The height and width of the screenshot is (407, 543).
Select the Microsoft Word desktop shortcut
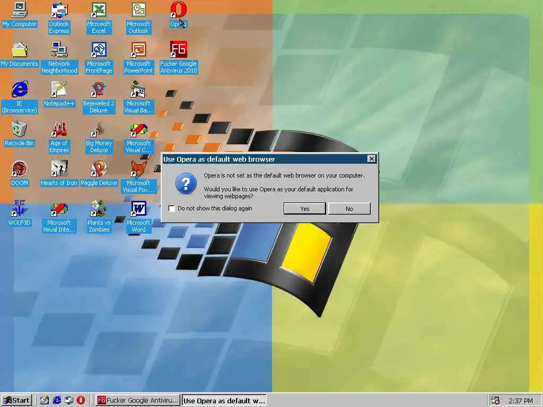(x=138, y=217)
